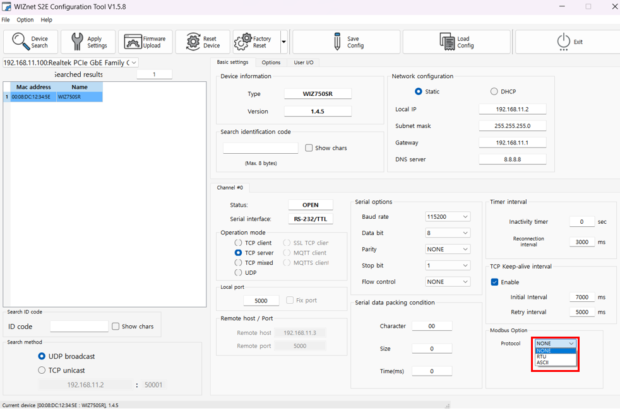
Task: Save config using the pen icon
Action: tap(337, 42)
